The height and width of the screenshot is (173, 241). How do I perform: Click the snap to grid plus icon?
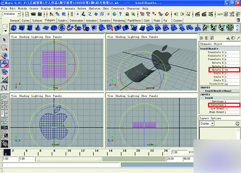coord(77,14)
